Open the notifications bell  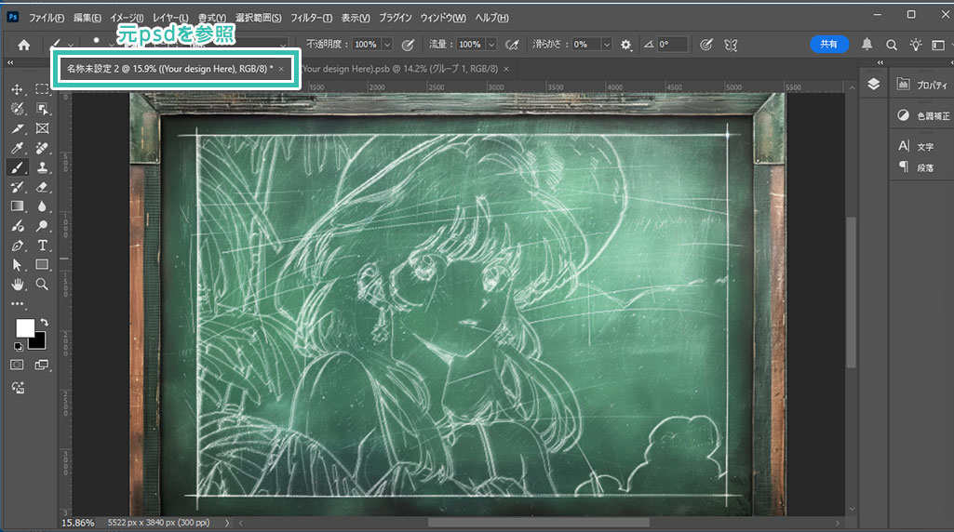867,45
